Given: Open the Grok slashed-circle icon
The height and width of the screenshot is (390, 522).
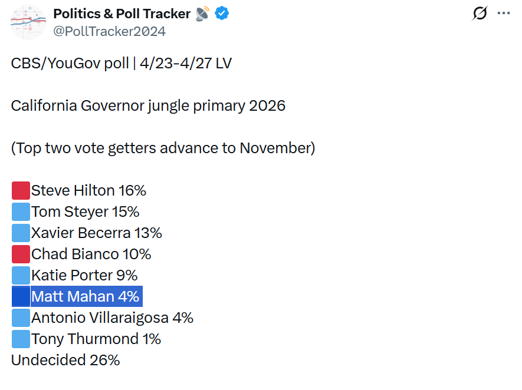Looking at the screenshot, I should click(480, 14).
